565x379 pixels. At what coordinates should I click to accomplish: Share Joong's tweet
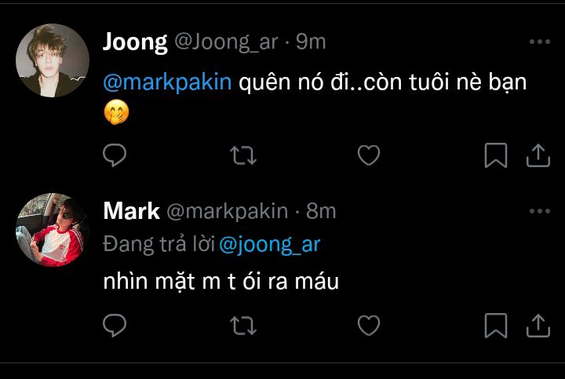[x=538, y=156]
